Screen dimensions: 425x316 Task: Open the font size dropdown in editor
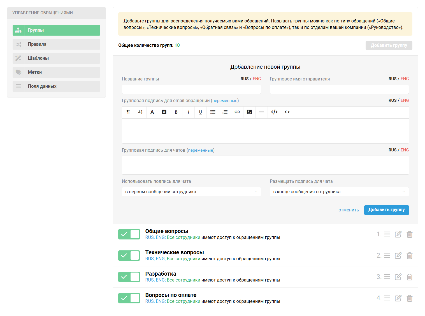pyautogui.click(x=140, y=112)
